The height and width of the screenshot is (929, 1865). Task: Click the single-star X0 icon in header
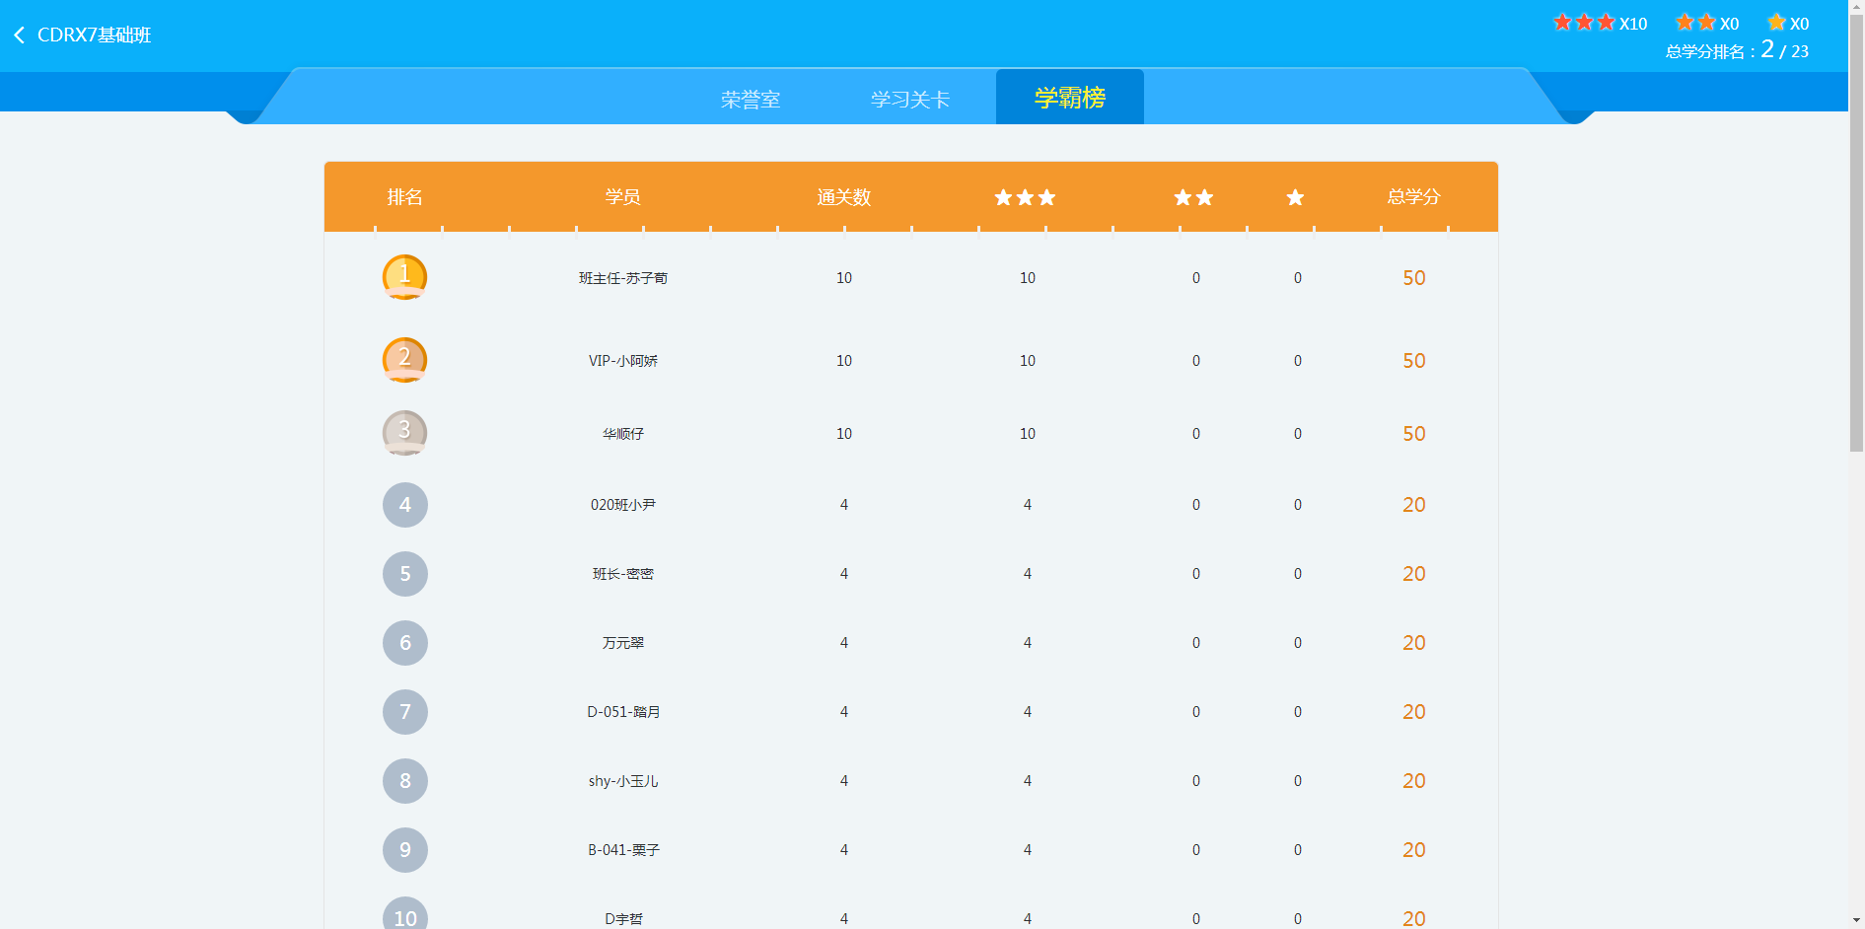pyautogui.click(x=1776, y=23)
